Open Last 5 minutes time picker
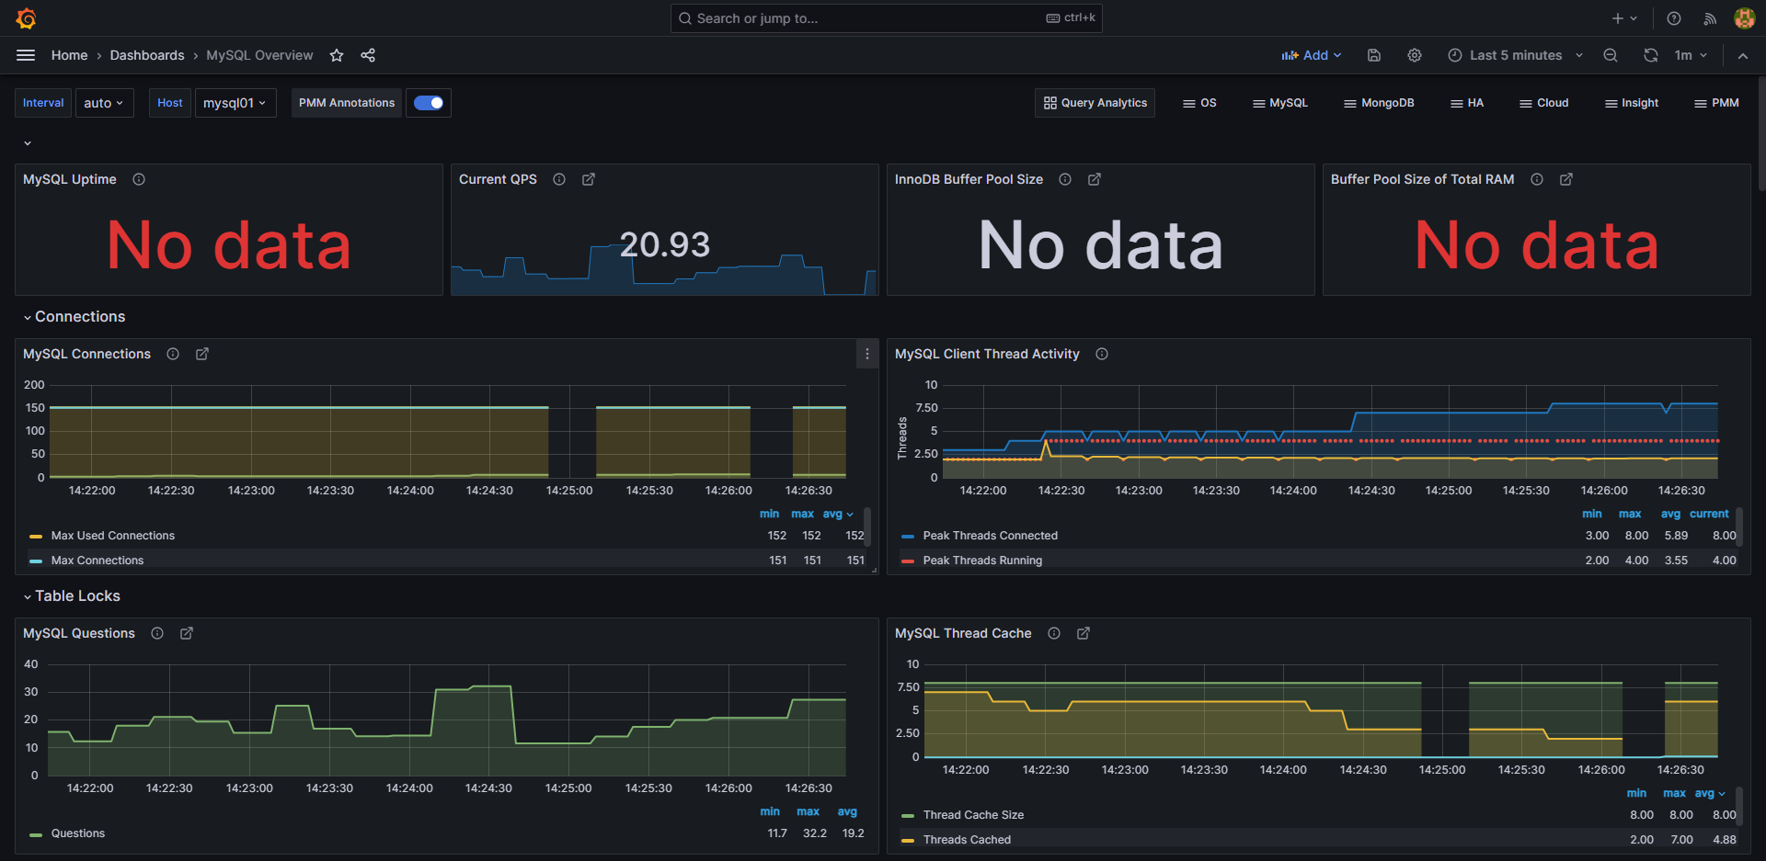The height and width of the screenshot is (861, 1766). pyautogui.click(x=1515, y=55)
